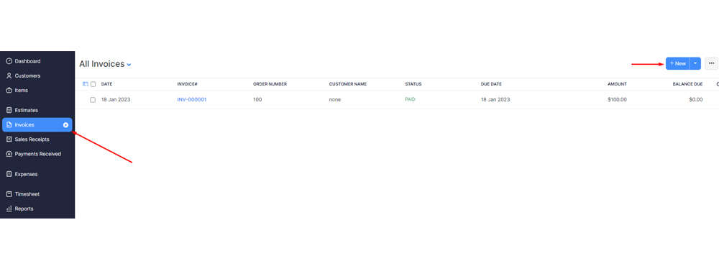Click the Items basket icon
The height and width of the screenshot is (274, 719).
tap(9, 91)
